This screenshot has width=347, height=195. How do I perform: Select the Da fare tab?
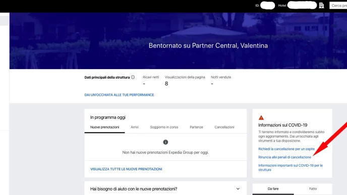pyautogui.click(x=273, y=189)
